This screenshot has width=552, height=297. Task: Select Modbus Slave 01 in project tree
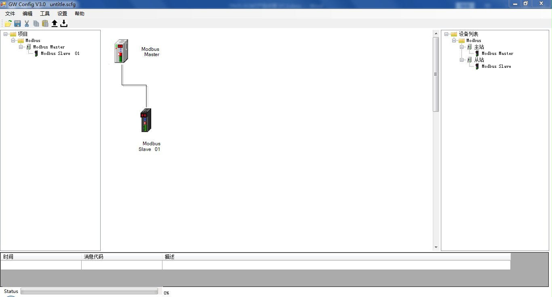60,54
